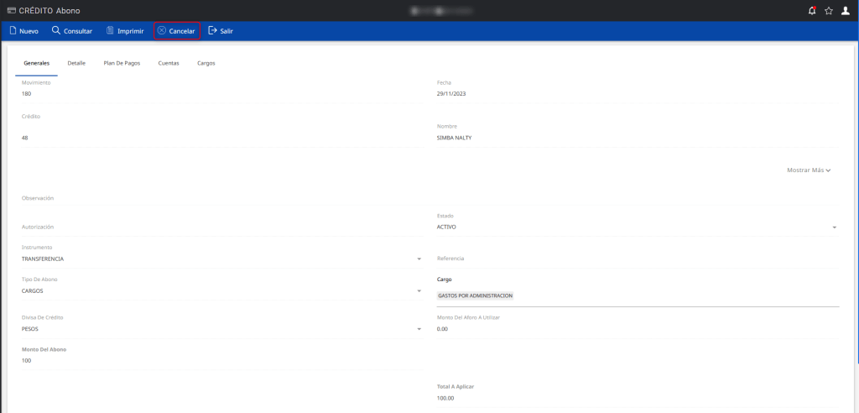Open the user profile icon
This screenshot has width=859, height=413.
pyautogui.click(x=846, y=10)
